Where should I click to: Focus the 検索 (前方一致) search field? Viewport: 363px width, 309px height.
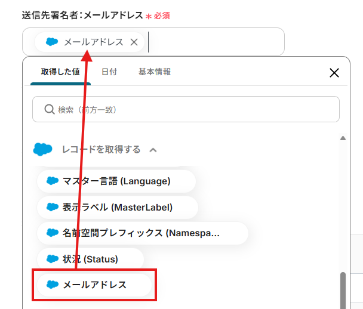191,110
